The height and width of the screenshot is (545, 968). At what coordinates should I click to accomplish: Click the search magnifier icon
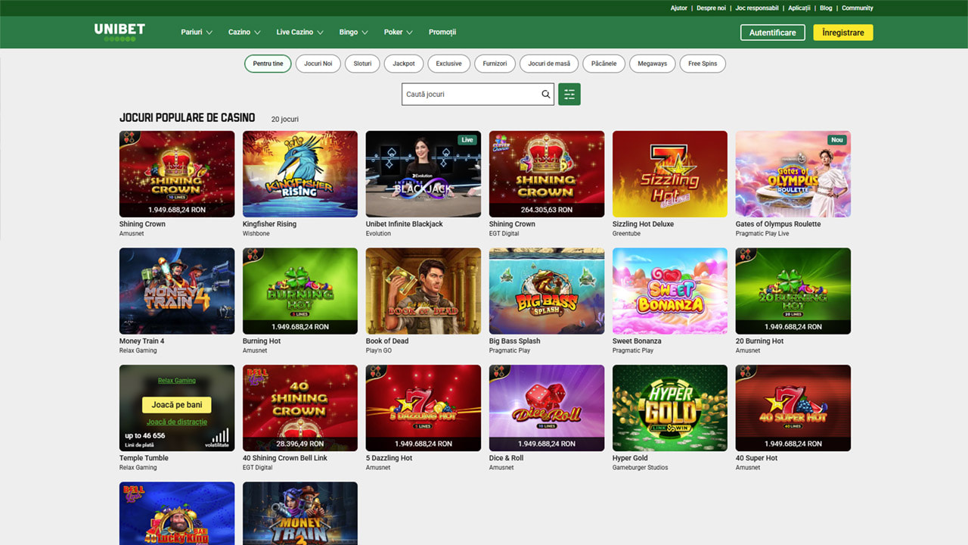coord(546,95)
